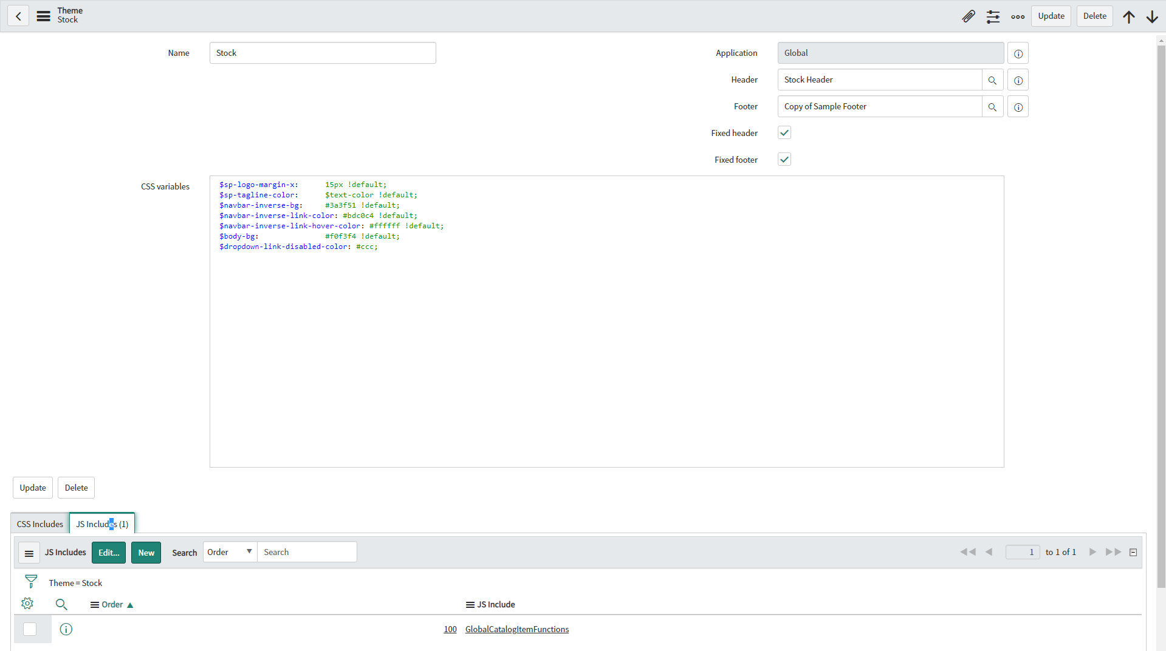Toggle the Fixed header checkbox

click(x=784, y=133)
